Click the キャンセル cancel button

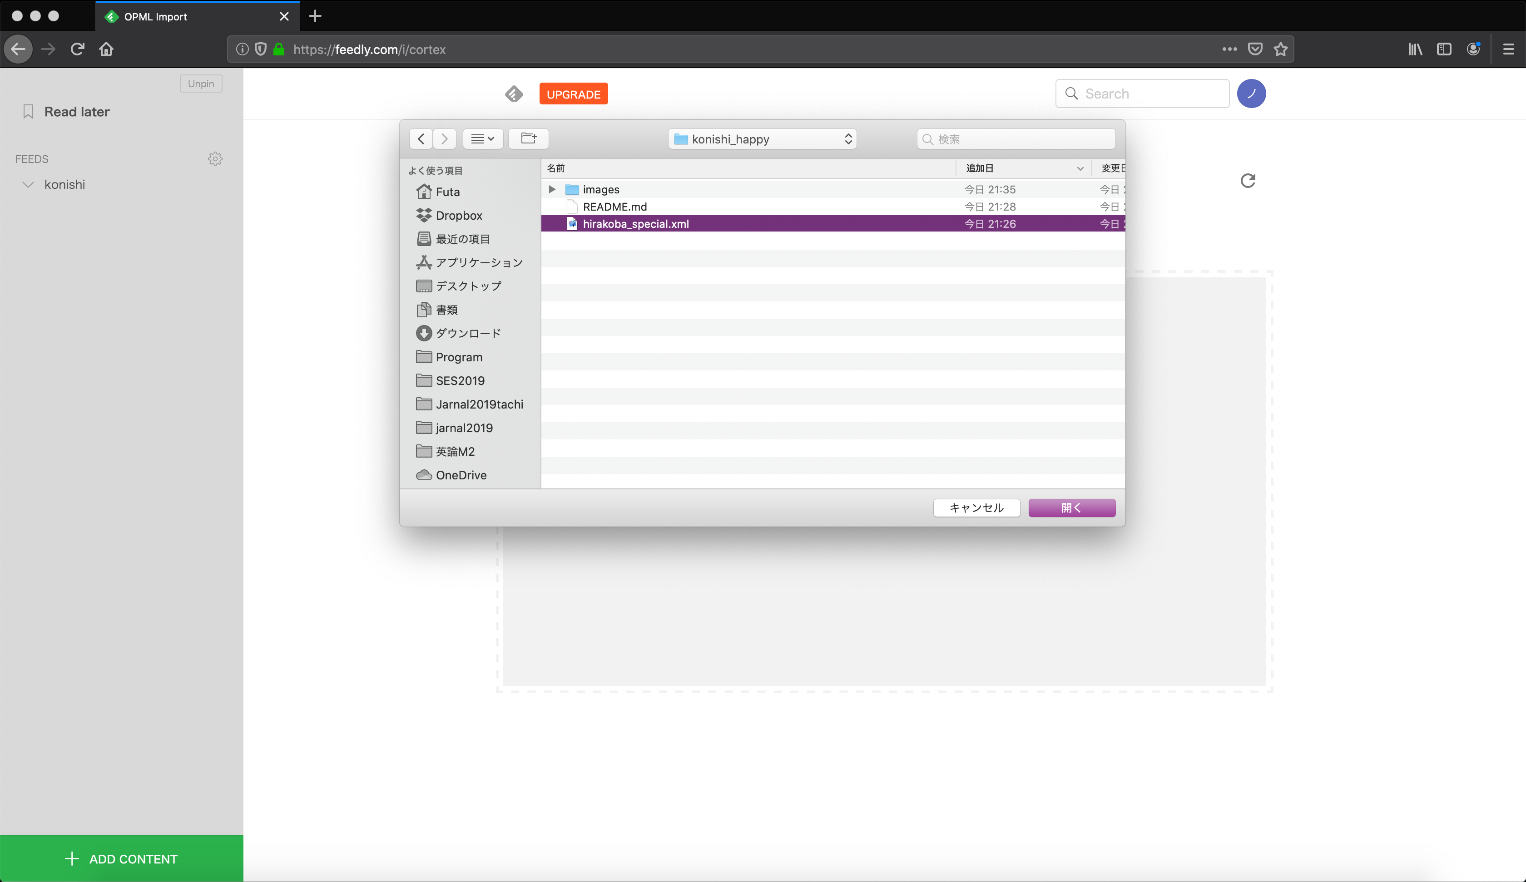pyautogui.click(x=976, y=508)
